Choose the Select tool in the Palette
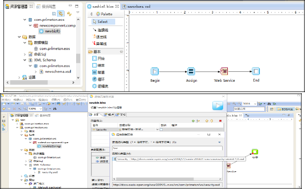Viewport: 305px width, 189px height. [x=103, y=21]
